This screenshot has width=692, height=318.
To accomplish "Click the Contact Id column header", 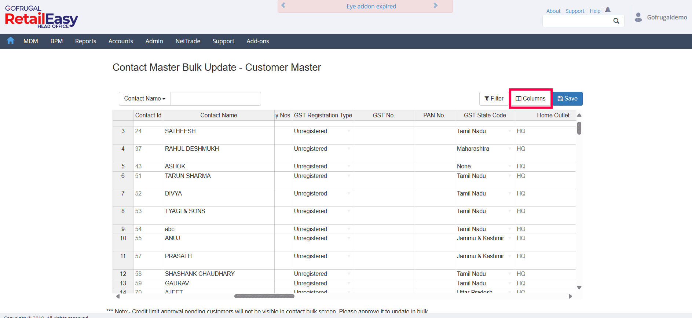I will coord(148,115).
